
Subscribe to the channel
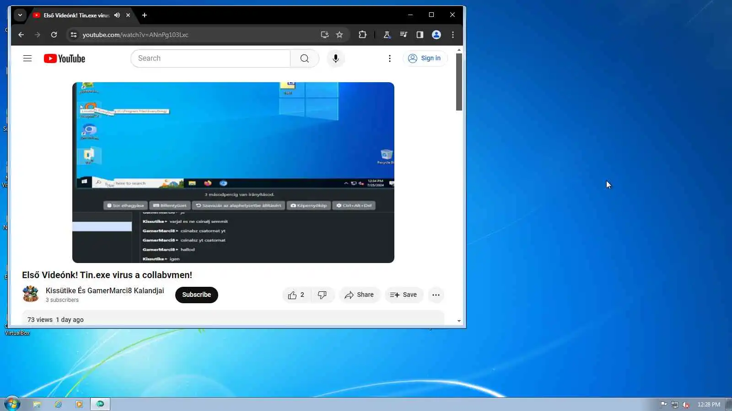point(197,295)
